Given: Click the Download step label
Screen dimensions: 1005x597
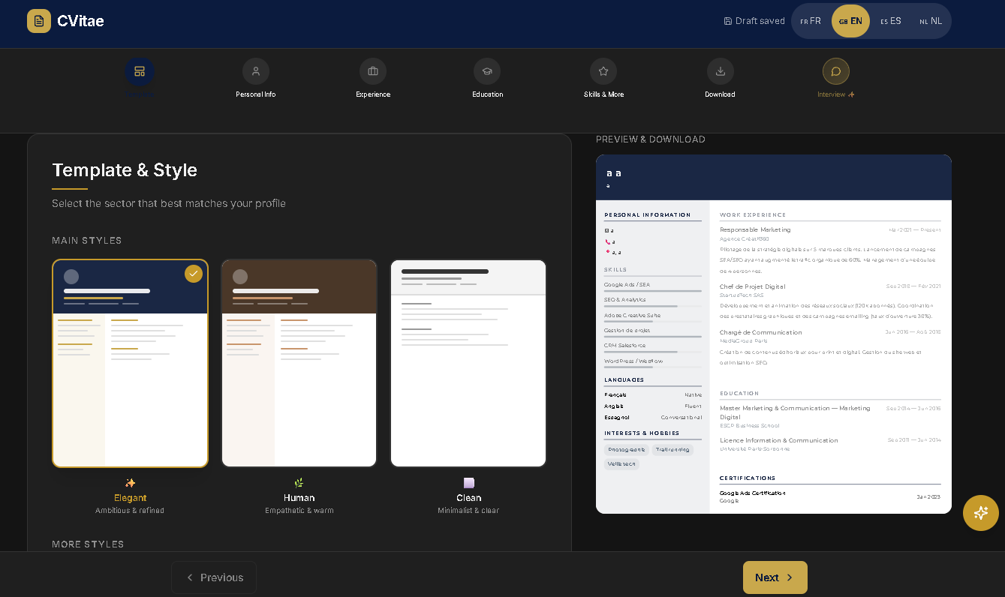Looking at the screenshot, I should pyautogui.click(x=720, y=94).
